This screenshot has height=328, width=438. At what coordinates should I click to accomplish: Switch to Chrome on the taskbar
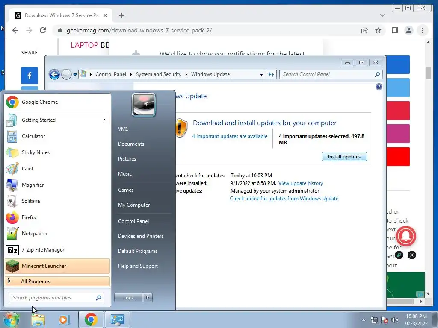click(91, 319)
